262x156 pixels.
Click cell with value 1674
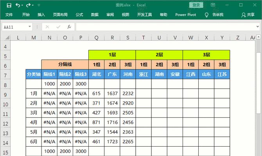112,103
